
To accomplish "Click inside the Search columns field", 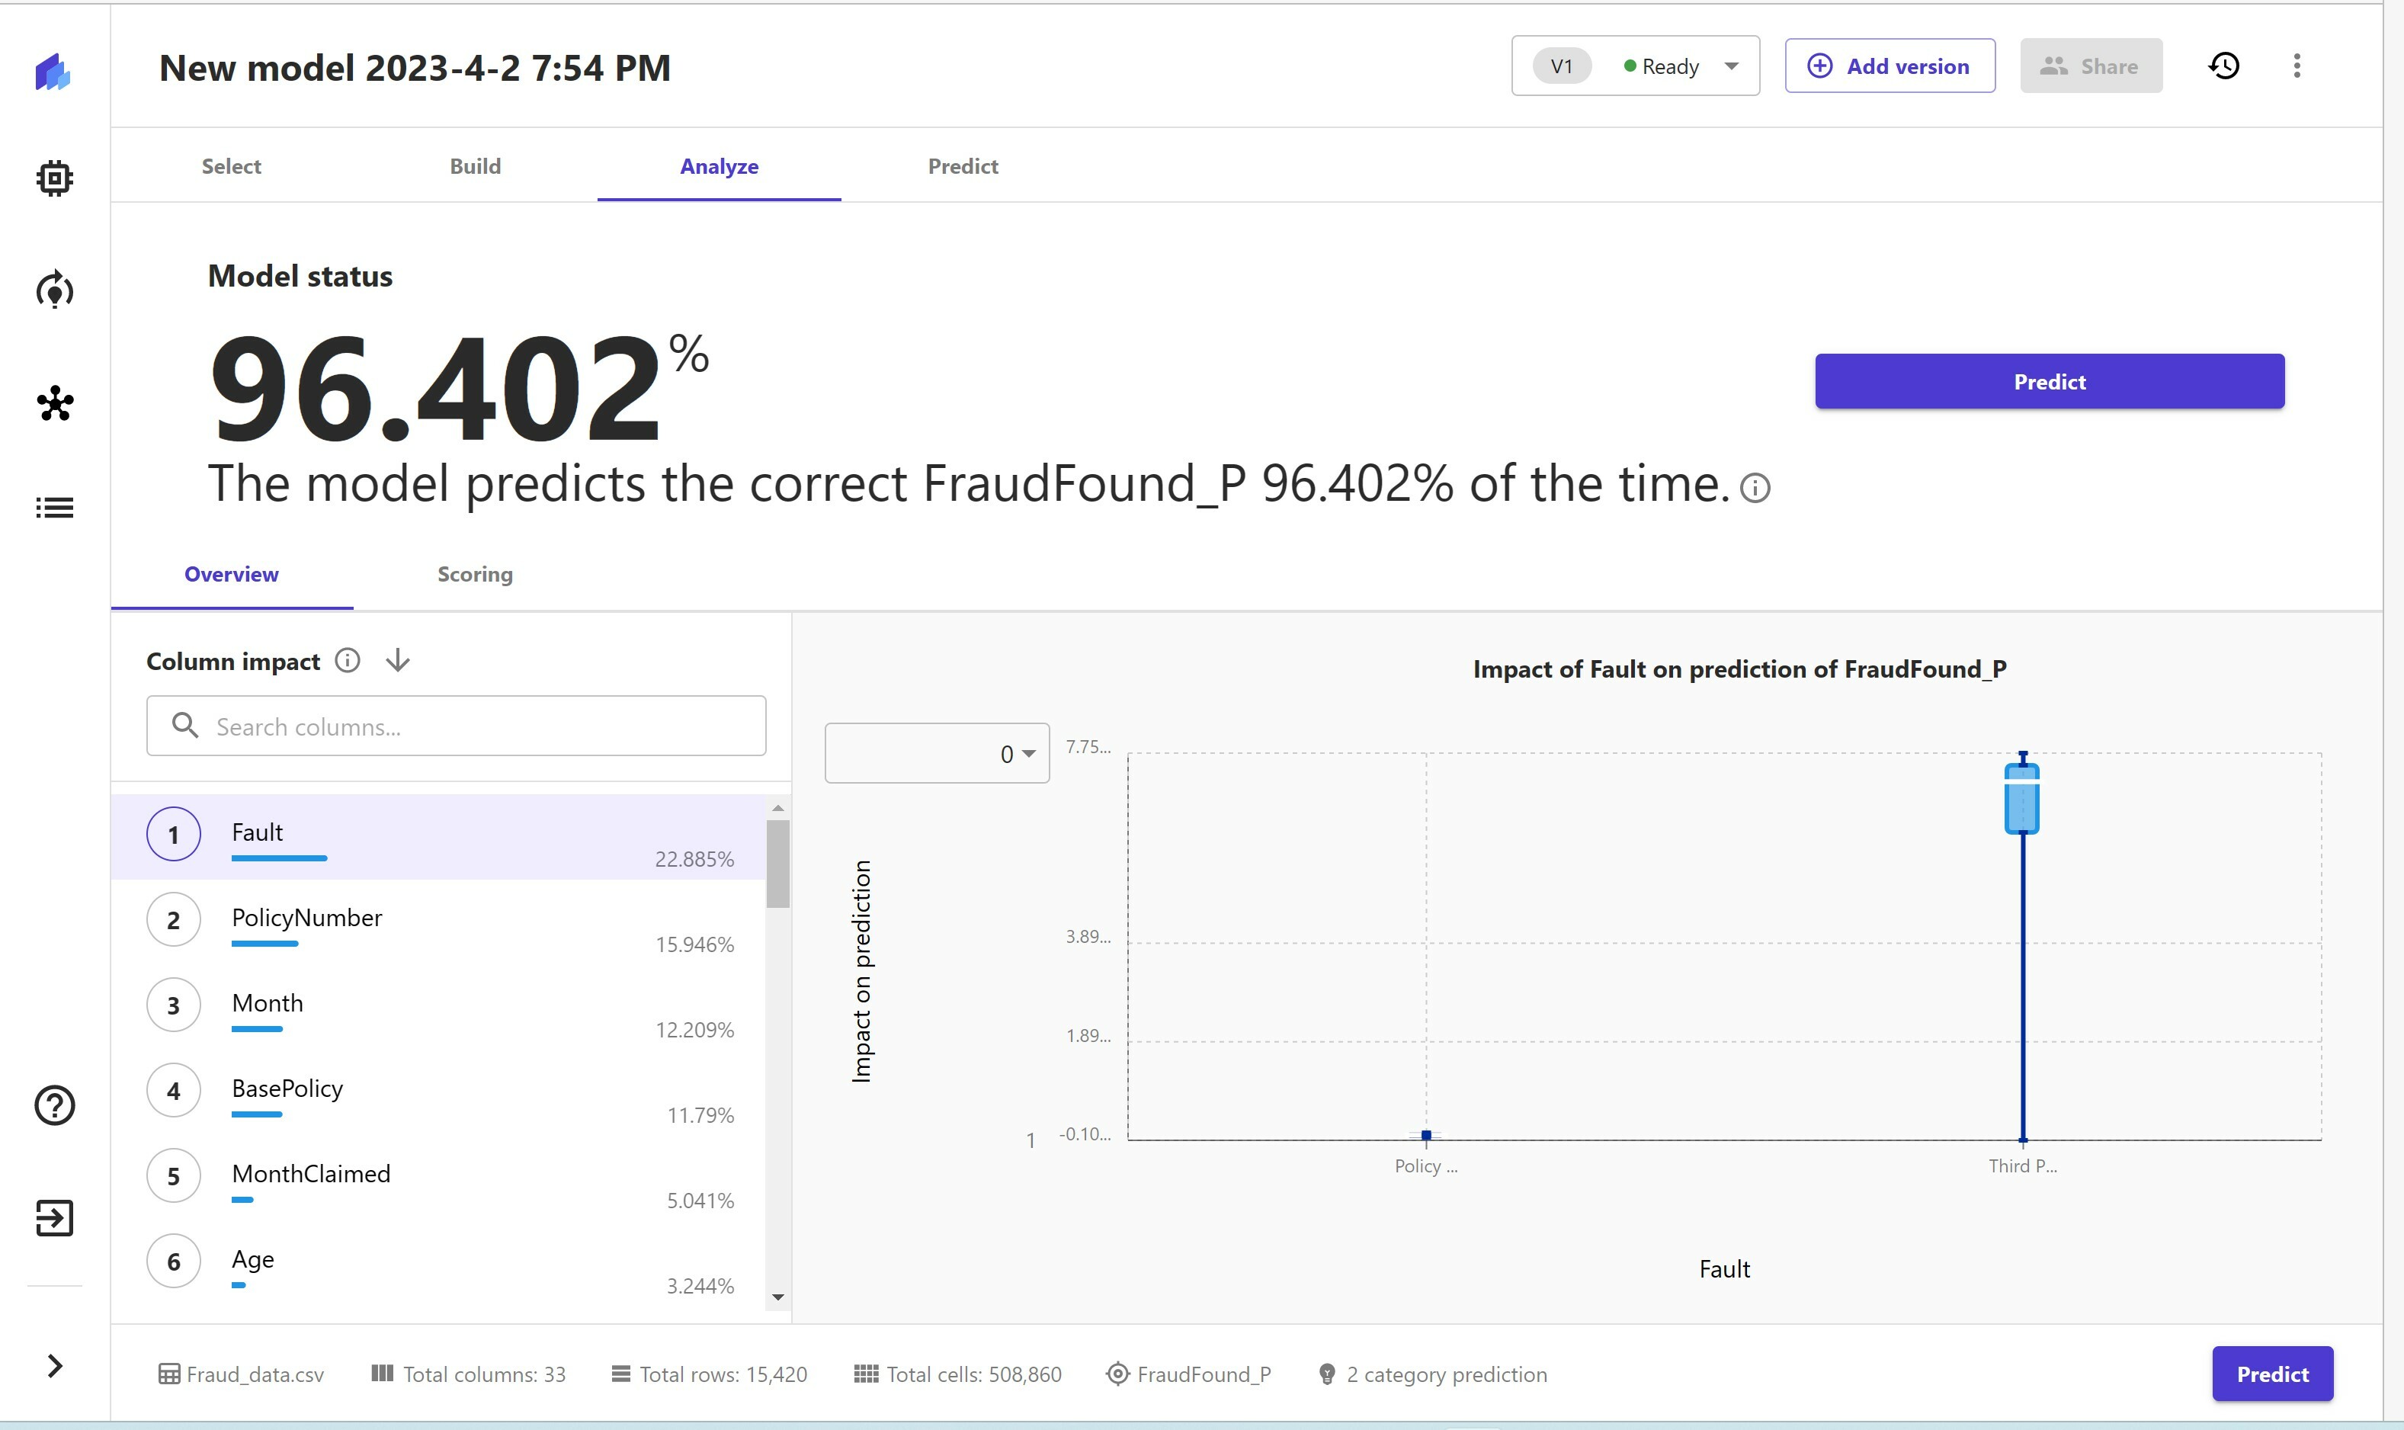I will coord(455,726).
